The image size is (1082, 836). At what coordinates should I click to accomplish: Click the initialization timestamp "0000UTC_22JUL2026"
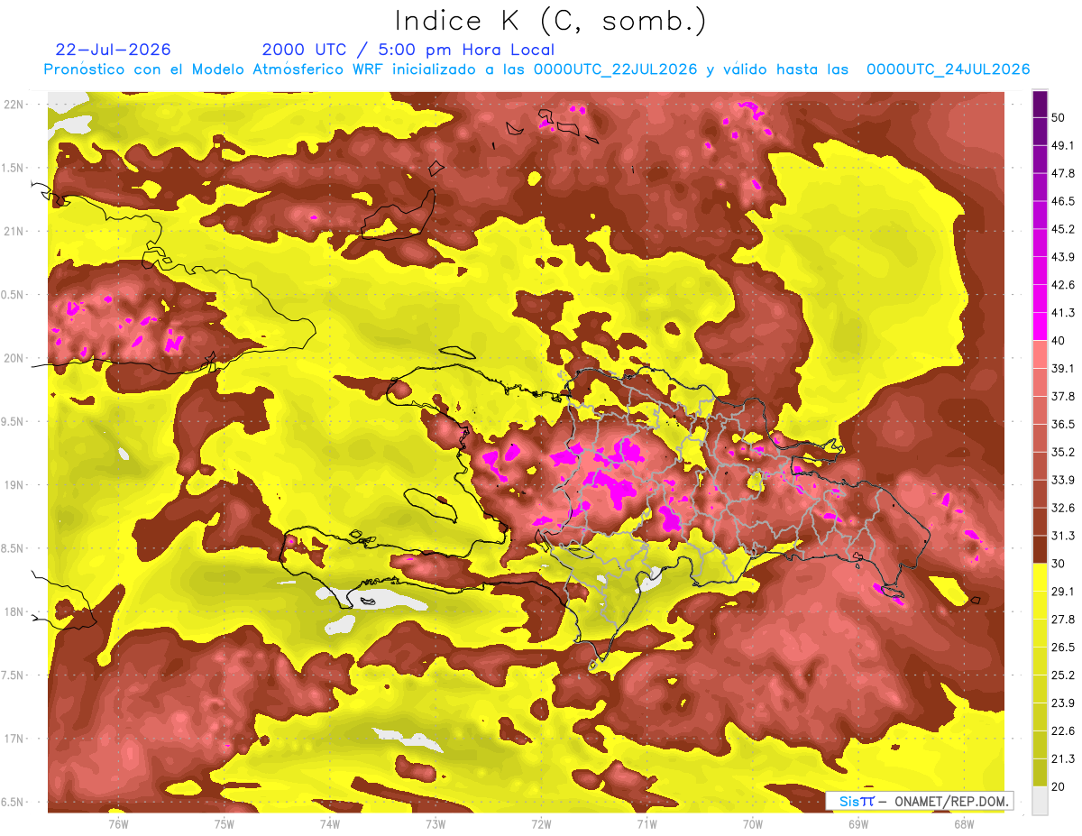pyautogui.click(x=615, y=69)
